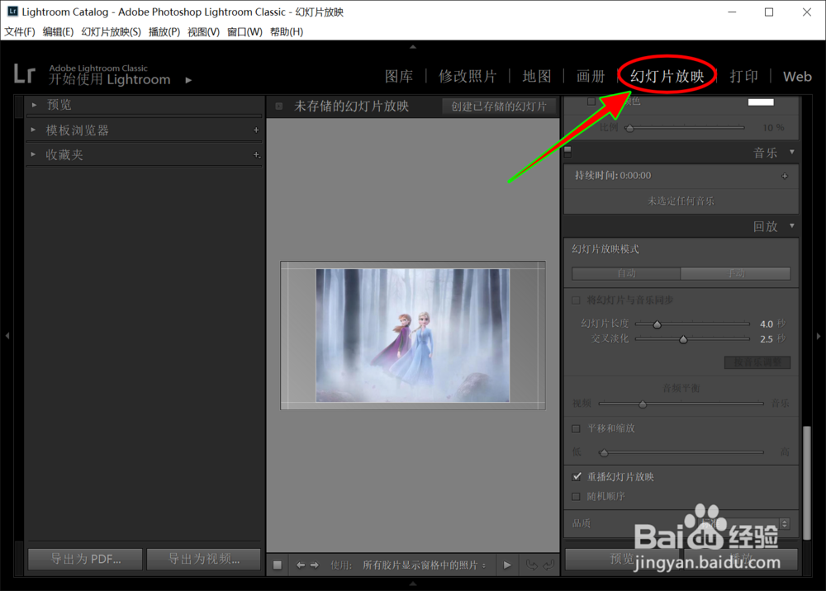Switch to the Print module
This screenshot has width=826, height=591.
744,76
